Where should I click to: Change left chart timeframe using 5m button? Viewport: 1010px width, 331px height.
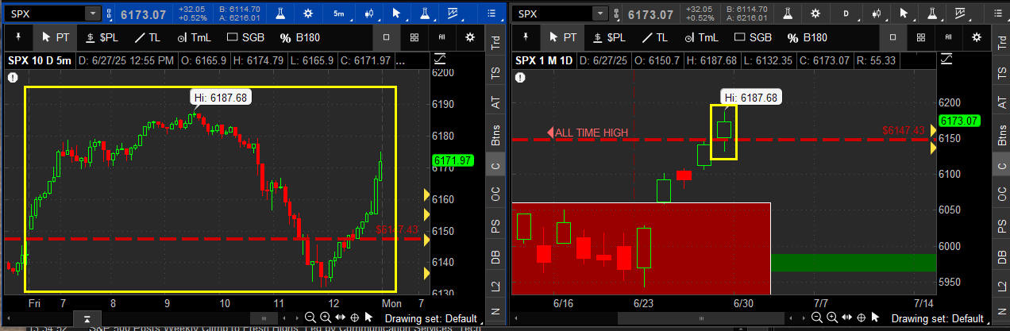(339, 13)
